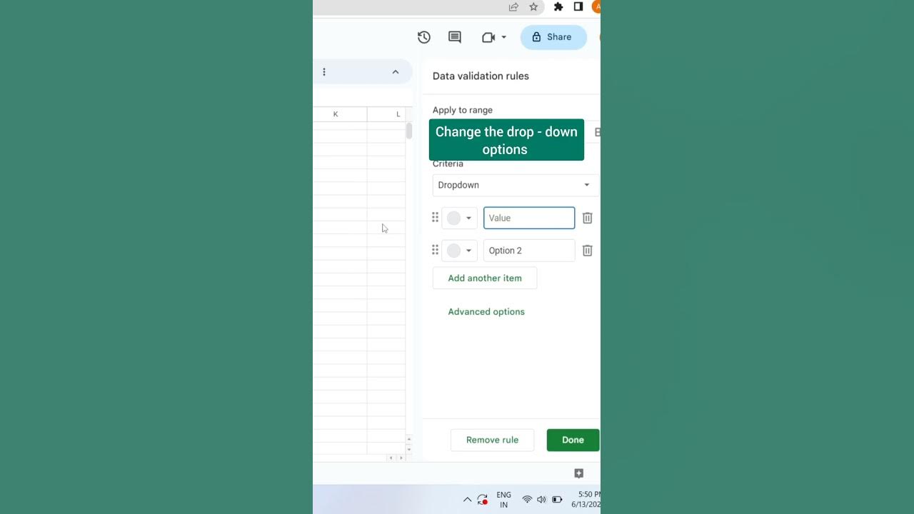The height and width of the screenshot is (514, 914).
Task: Click the Share button
Action: [x=553, y=37]
